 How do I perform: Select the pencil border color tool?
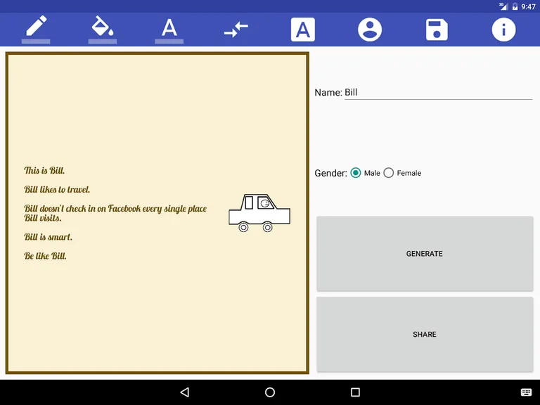[x=35, y=27]
